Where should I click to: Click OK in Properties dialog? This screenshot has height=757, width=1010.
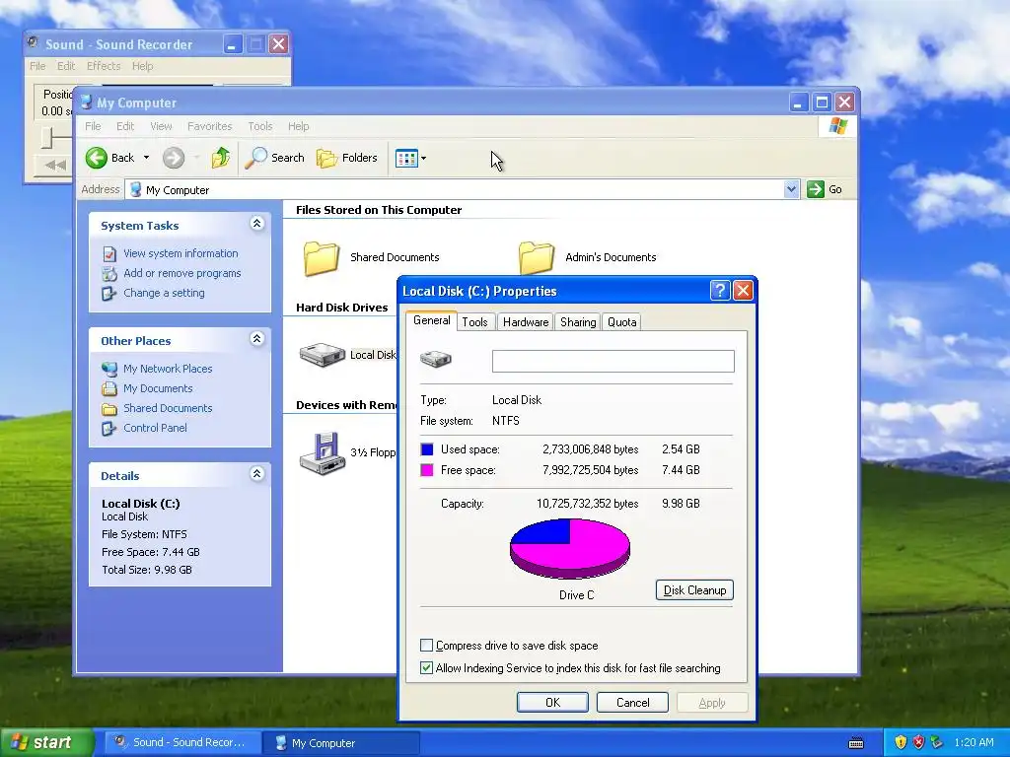click(552, 702)
